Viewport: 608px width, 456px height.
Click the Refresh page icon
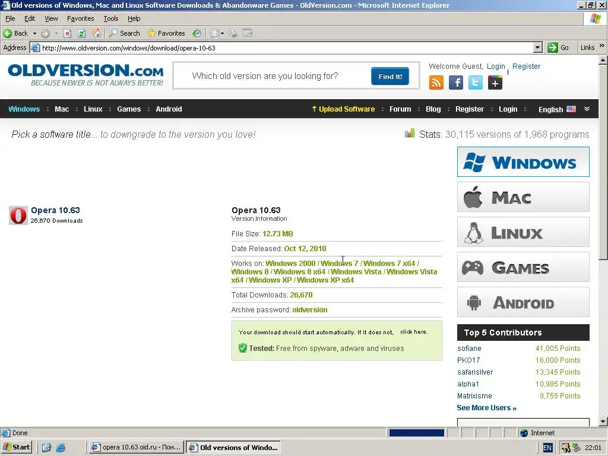tap(81, 33)
